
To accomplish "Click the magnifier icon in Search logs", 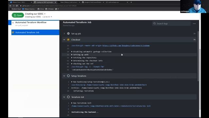I will pos(154,24).
